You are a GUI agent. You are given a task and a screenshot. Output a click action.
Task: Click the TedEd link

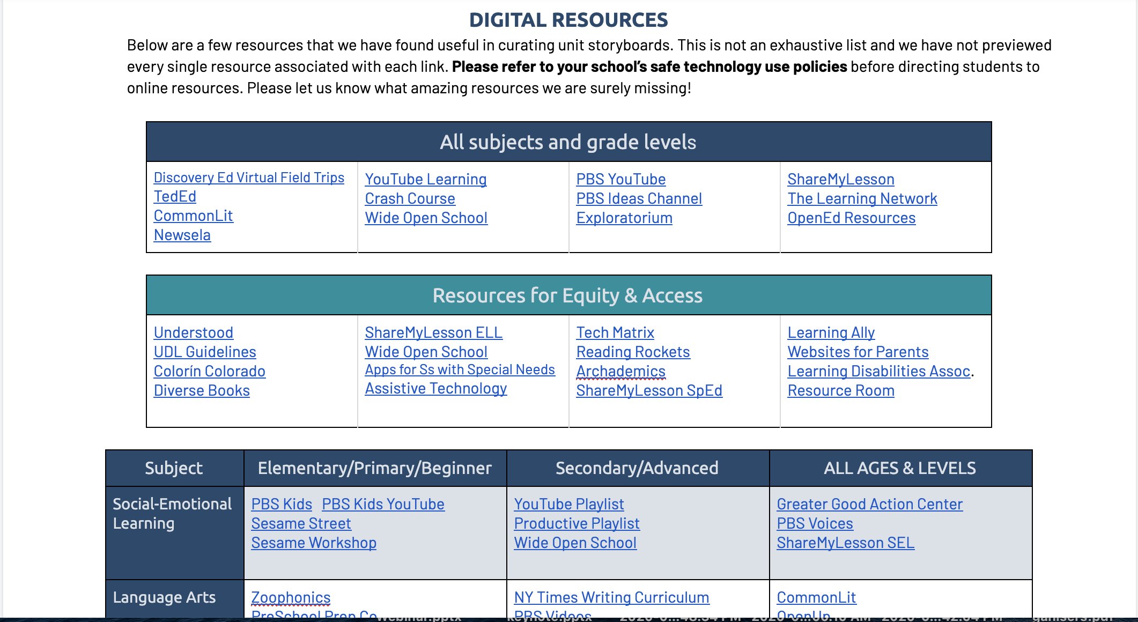pyautogui.click(x=175, y=196)
